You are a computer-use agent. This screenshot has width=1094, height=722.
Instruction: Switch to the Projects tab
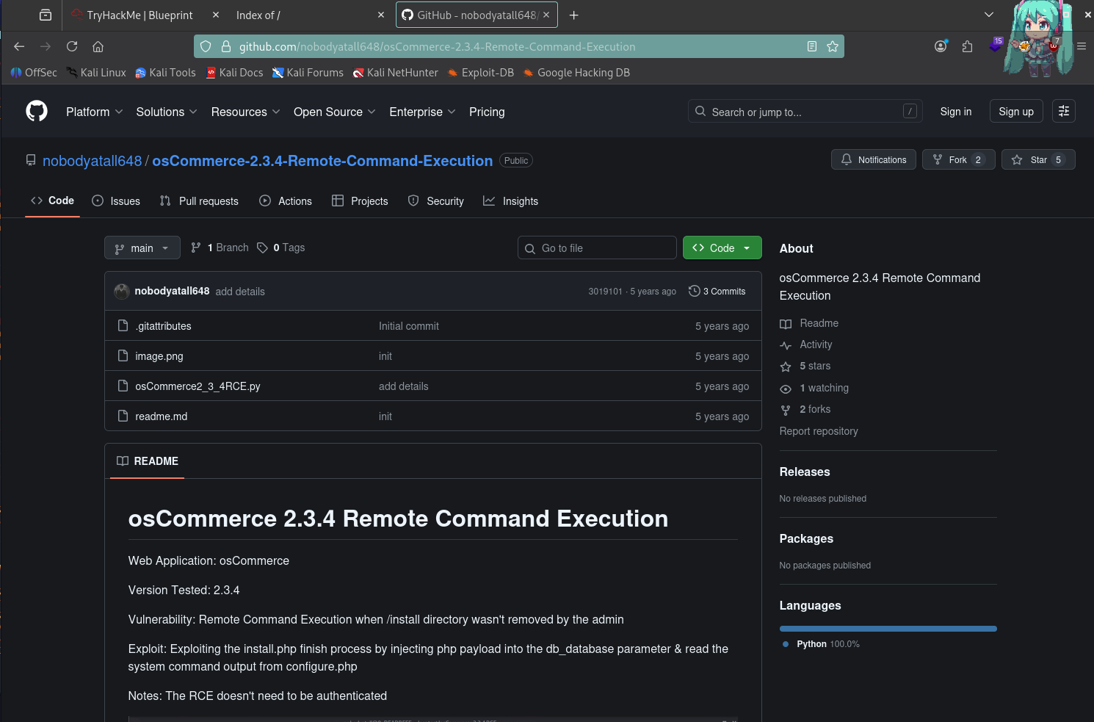coord(360,201)
